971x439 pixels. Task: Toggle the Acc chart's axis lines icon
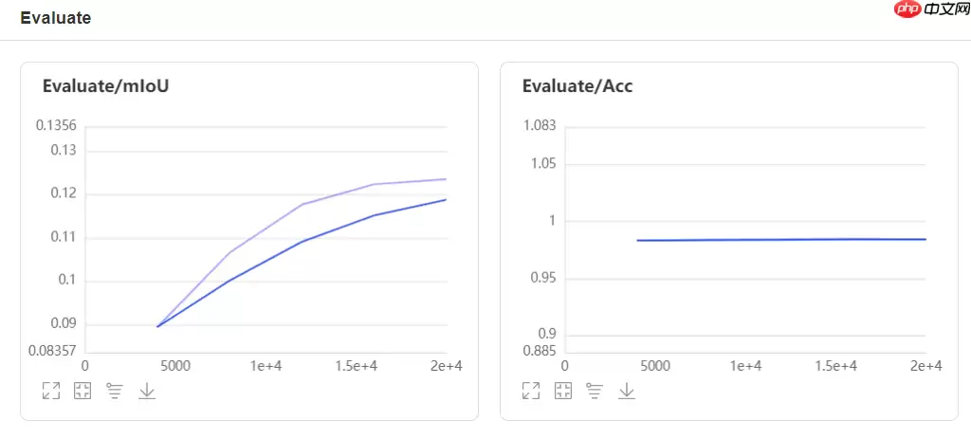point(595,391)
